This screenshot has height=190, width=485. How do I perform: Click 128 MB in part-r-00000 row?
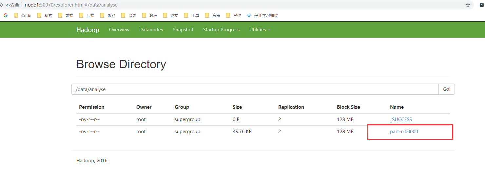pos(345,132)
